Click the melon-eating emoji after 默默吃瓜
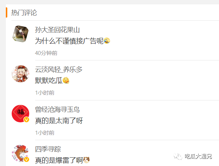The image size is (219, 166). pos(66,80)
